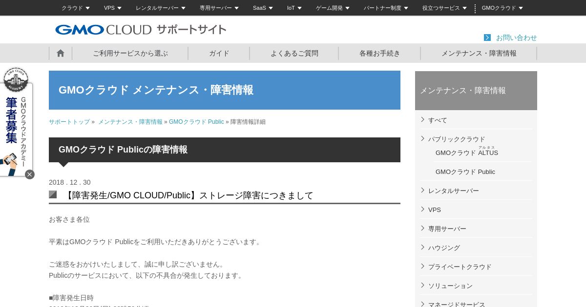Select すべて in the sidebar

pyautogui.click(x=438, y=120)
